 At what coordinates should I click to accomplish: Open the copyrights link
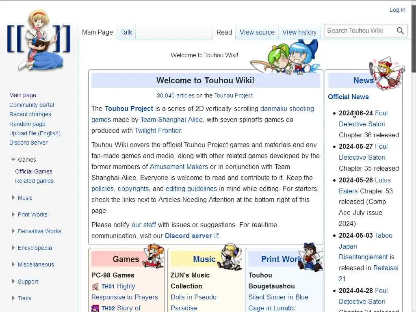133,188
